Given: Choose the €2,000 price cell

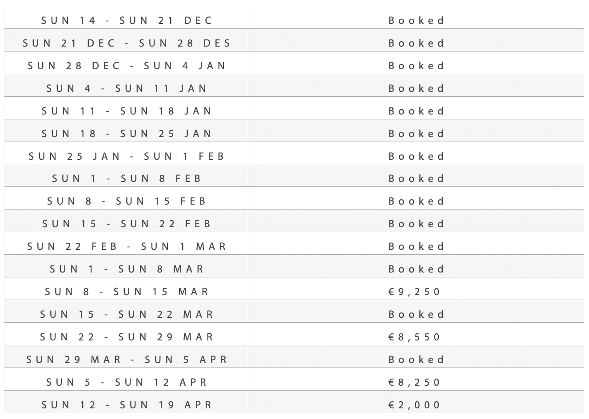Looking at the screenshot, I should point(414,405).
